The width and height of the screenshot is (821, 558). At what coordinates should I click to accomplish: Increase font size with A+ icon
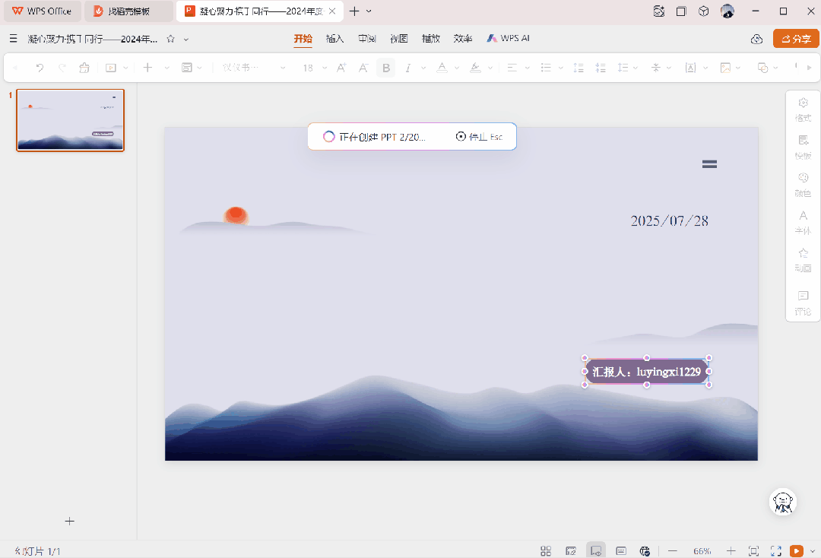pos(341,68)
